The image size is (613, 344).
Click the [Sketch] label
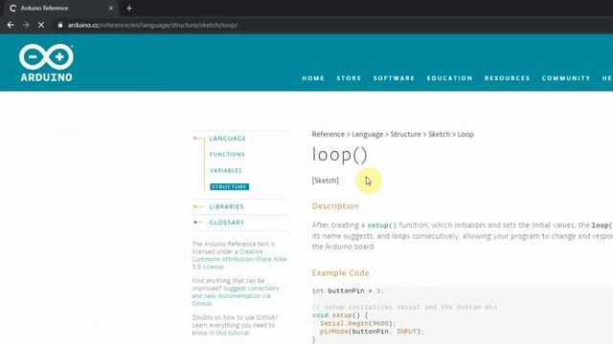tap(326, 181)
